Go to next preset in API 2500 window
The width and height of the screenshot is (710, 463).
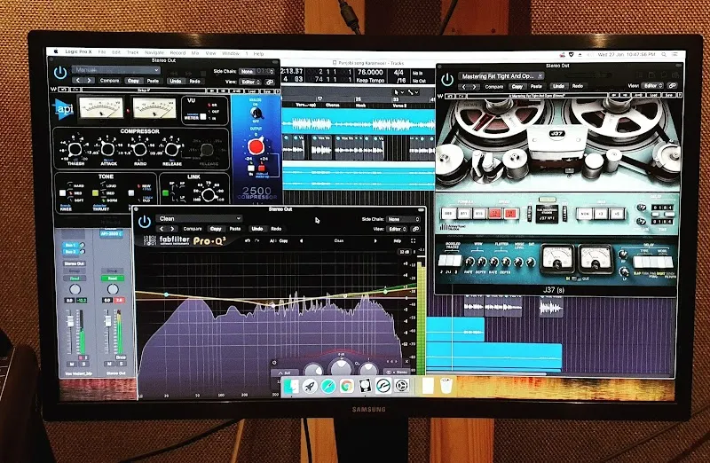[90, 81]
